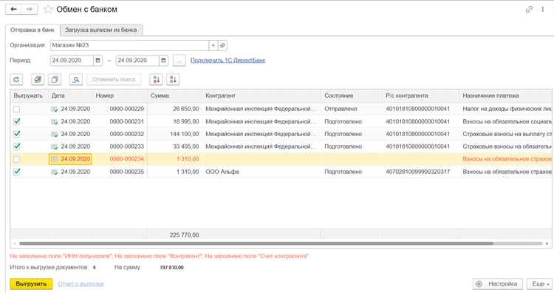Open the Еще dropdown menu
Image resolution: width=554 pixels, height=293 pixels.
click(x=539, y=284)
